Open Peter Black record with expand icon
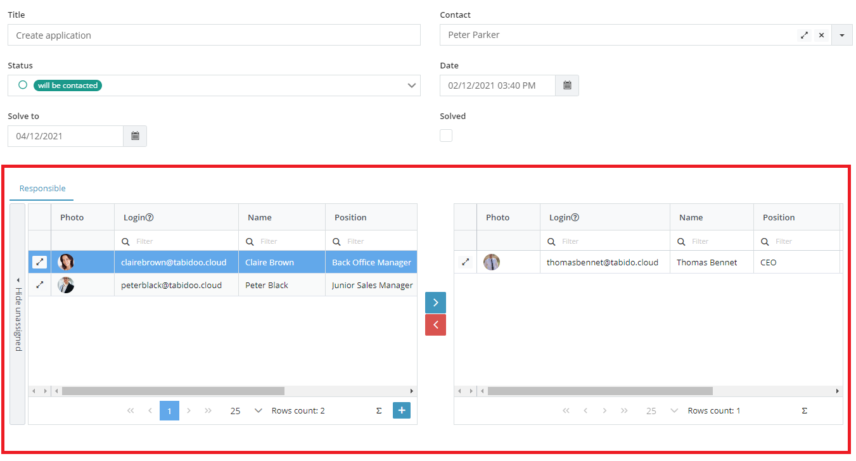 click(x=39, y=285)
